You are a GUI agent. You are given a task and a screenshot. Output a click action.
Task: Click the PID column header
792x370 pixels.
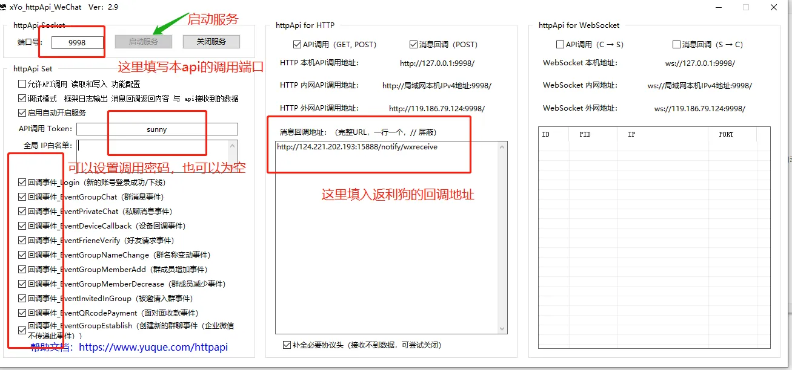click(x=585, y=134)
